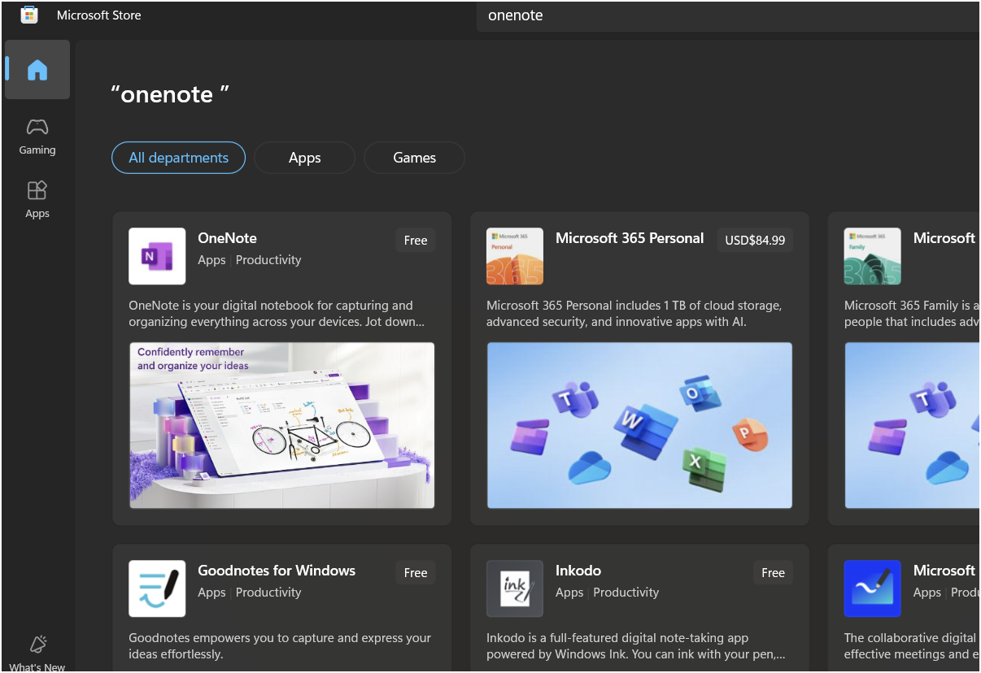The image size is (981, 673).
Task: Click the Microsoft 365 Personal icon
Action: pos(515,256)
